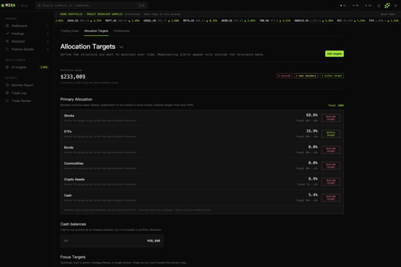Click the Edit targets button

(x=334, y=54)
